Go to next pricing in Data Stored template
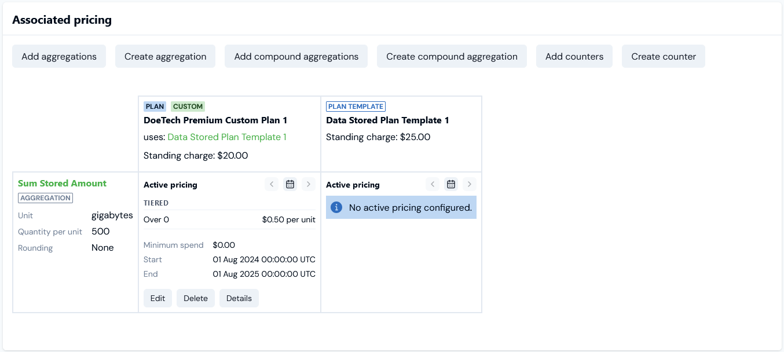Image resolution: width=784 pixels, height=352 pixels. (470, 184)
